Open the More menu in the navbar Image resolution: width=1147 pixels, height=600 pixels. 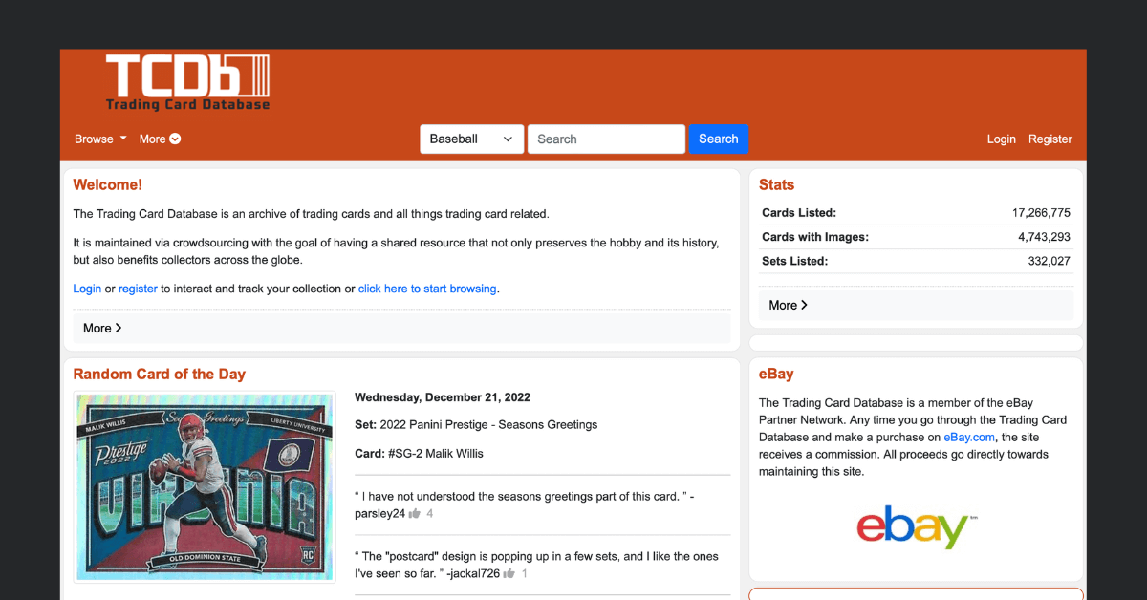click(159, 139)
